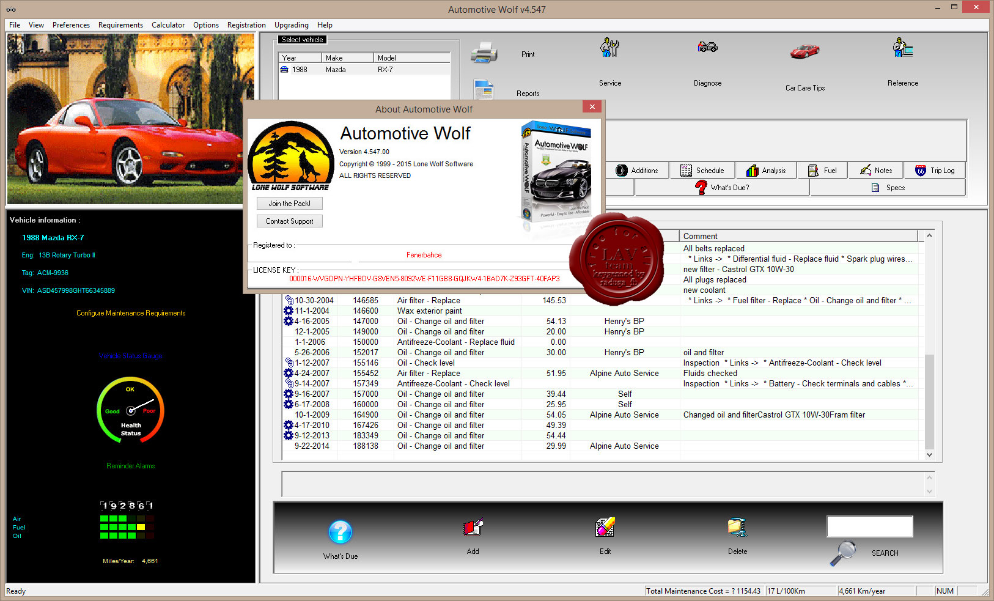Click the gear icon on the 4-24-2007 row
The image size is (994, 601).
coord(289,373)
